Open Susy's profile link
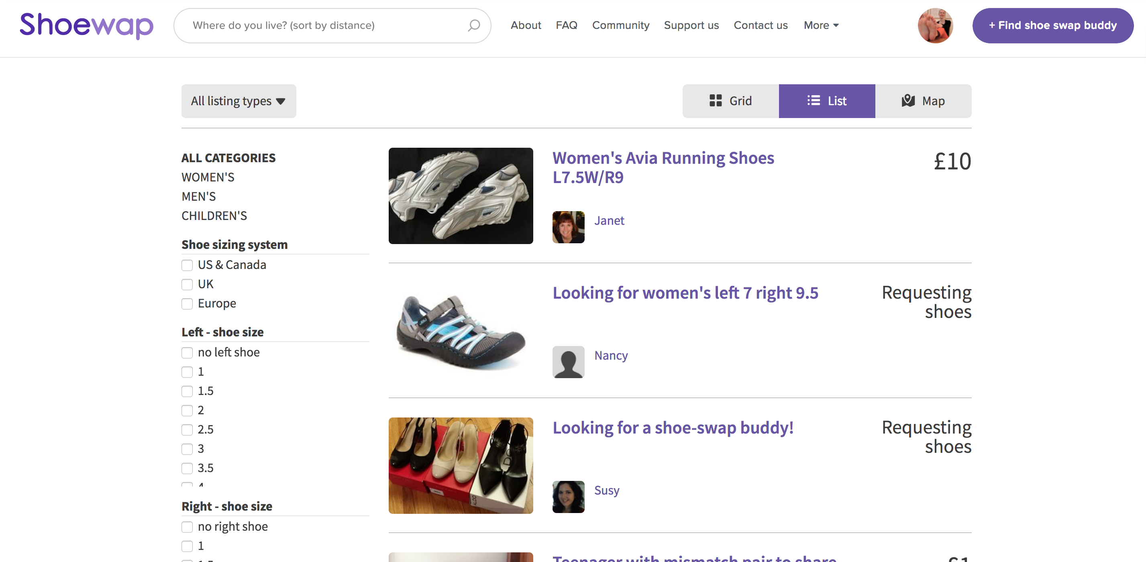1146x562 pixels. point(607,491)
